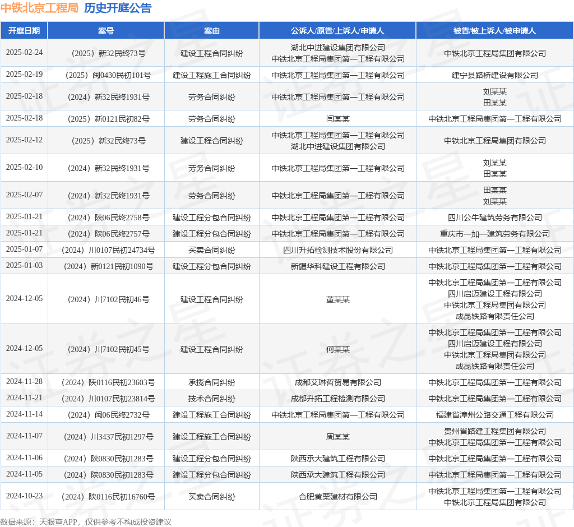The width and height of the screenshot is (574, 527).
Task: Click plaintiff 董某某
Action: [337, 299]
